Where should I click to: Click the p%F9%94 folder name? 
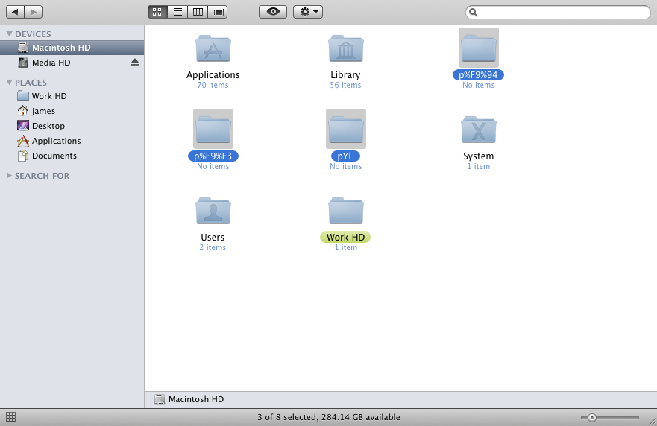pos(478,75)
